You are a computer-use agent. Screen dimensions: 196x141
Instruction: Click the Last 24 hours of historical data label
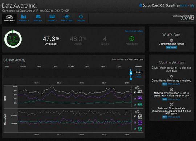(x=128, y=59)
